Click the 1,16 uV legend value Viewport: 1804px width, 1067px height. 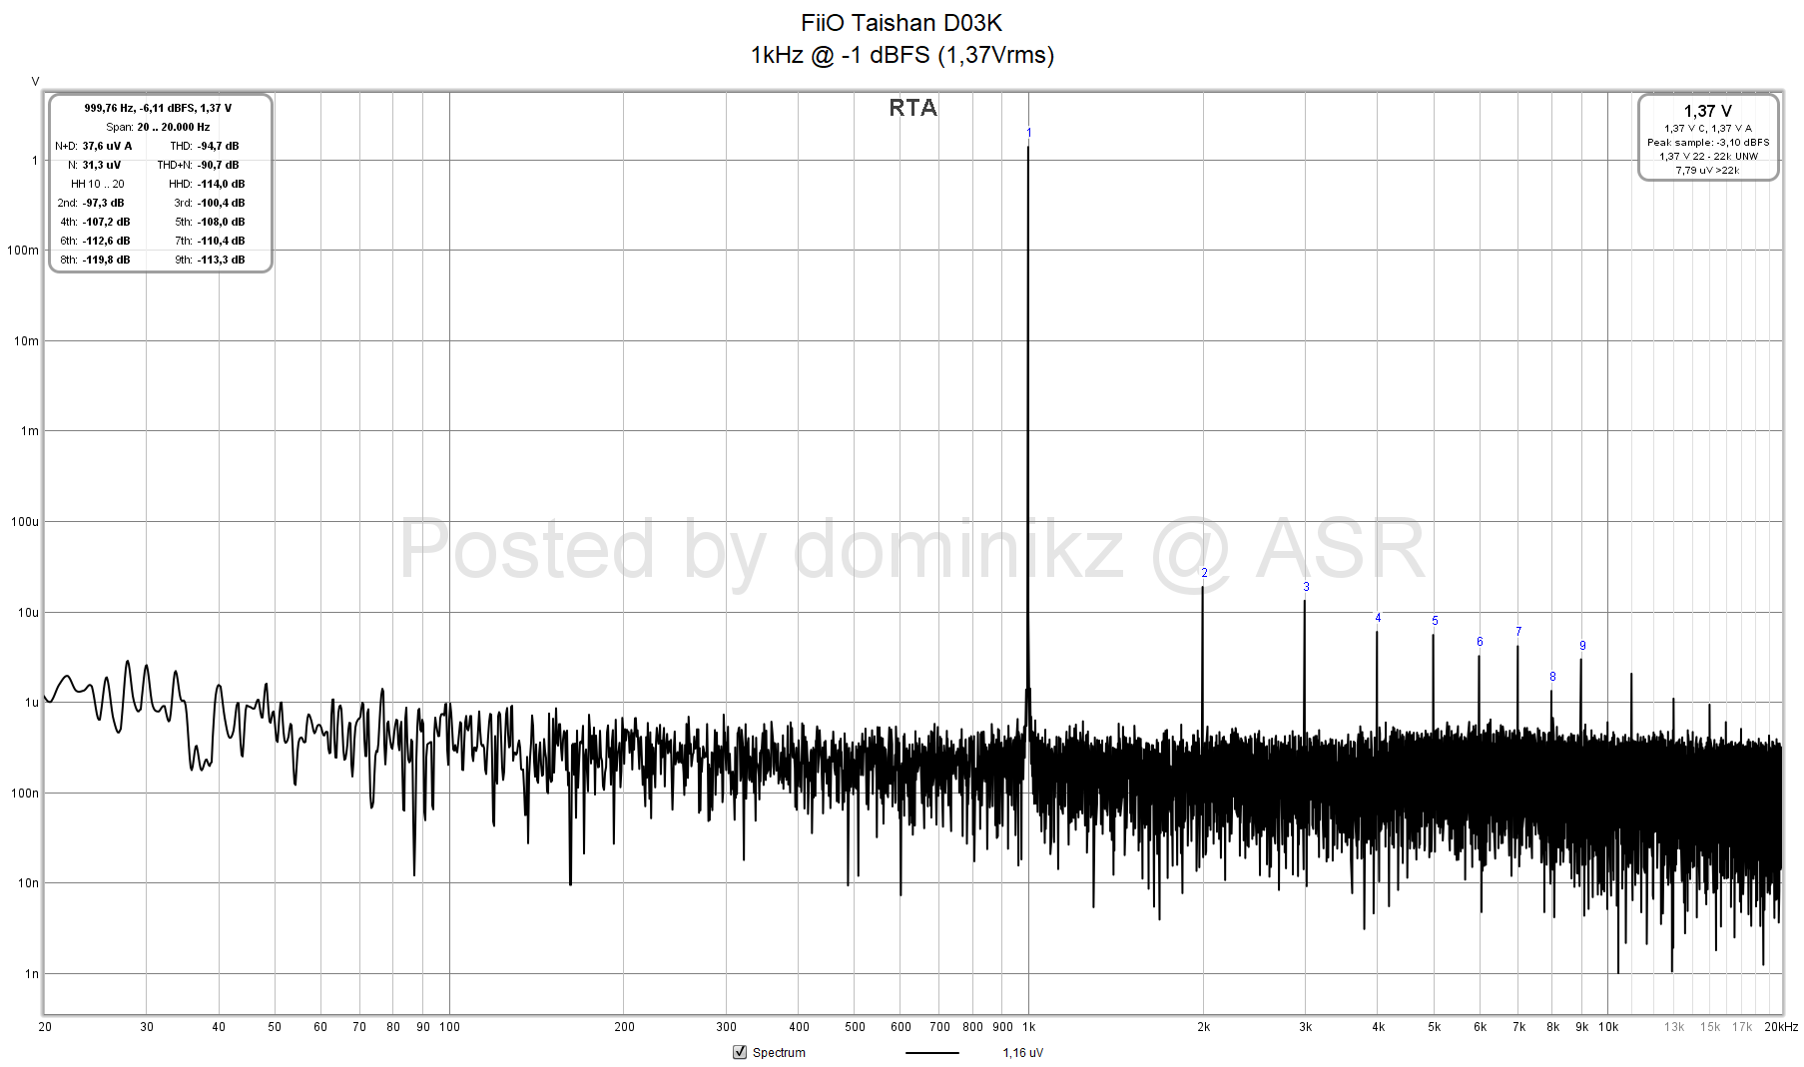pos(1023,1053)
